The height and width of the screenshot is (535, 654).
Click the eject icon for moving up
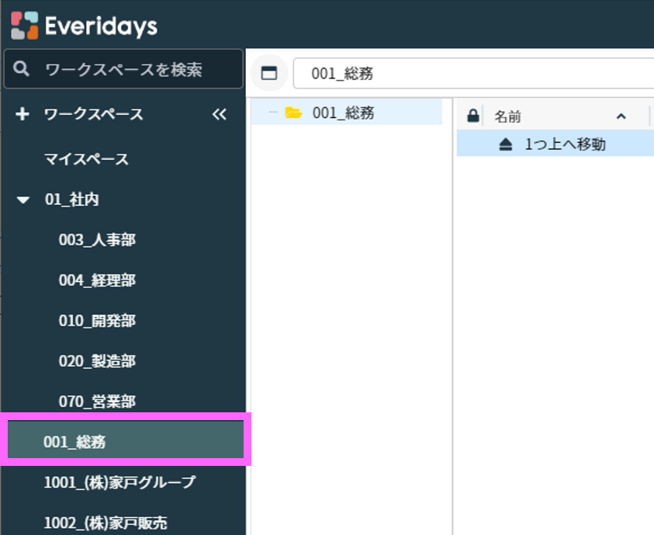(x=505, y=144)
